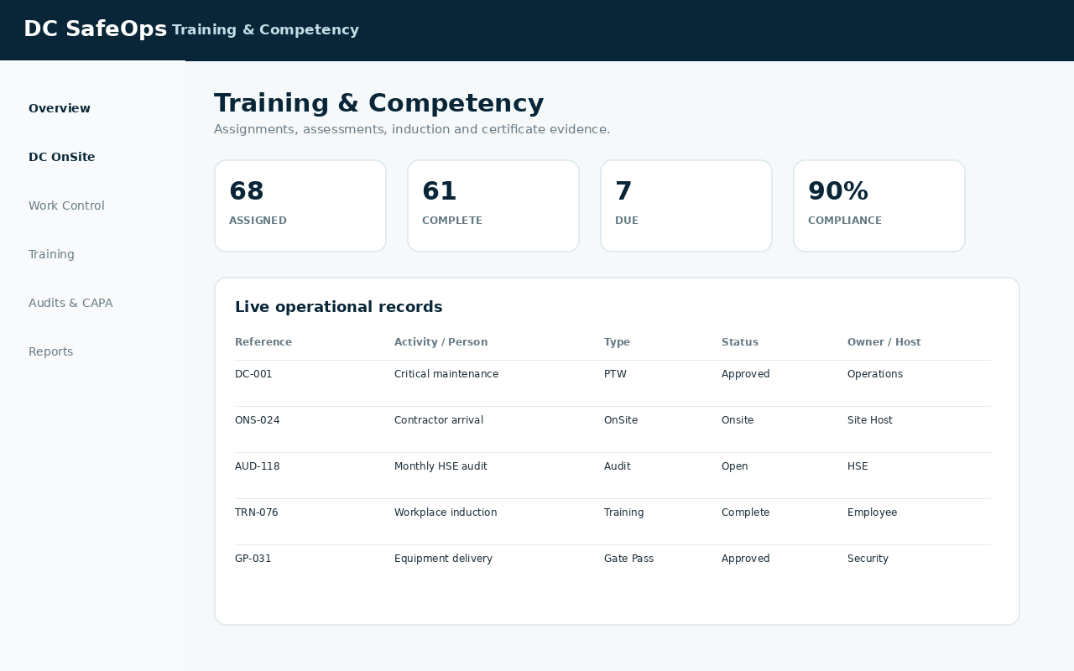The image size is (1074, 671).
Task: Click Training & Competency in top header bar
Action: pyautogui.click(x=265, y=30)
